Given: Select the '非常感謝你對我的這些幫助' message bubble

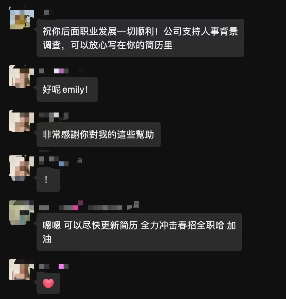Looking at the screenshot, I should pyautogui.click(x=98, y=134).
